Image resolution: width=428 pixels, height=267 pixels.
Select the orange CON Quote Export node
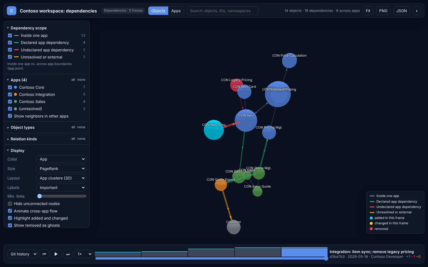pos(221,185)
